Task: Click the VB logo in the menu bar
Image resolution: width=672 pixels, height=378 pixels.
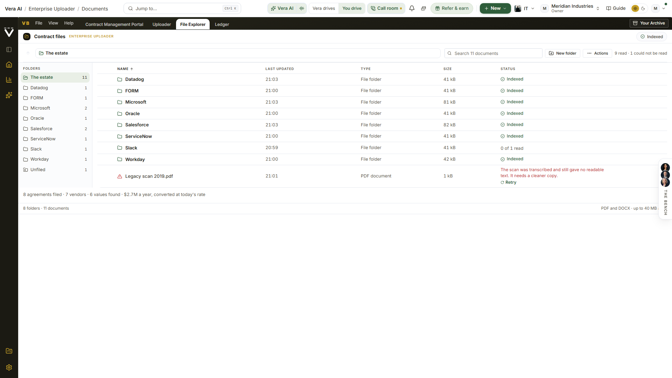Action: pyautogui.click(x=26, y=23)
